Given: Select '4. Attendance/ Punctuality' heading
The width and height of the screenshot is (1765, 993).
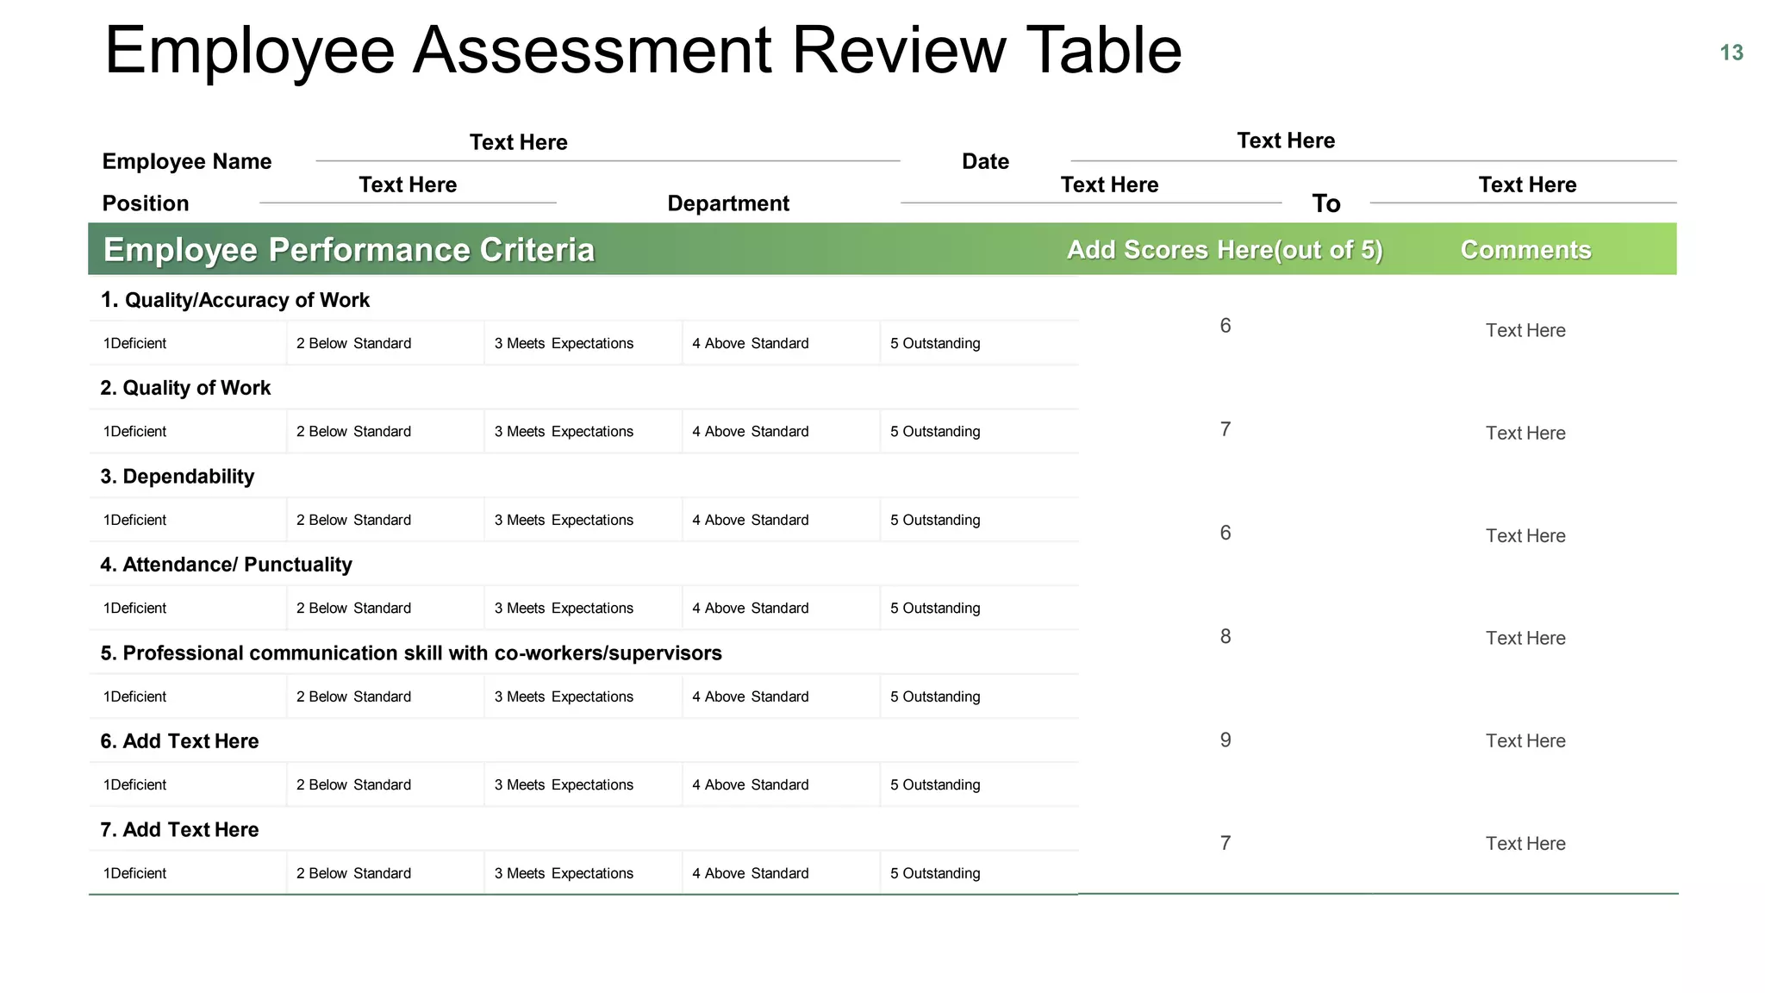Looking at the screenshot, I should [x=226, y=565].
